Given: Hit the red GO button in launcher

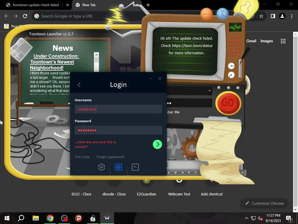Looking at the screenshot, I should point(228,103).
